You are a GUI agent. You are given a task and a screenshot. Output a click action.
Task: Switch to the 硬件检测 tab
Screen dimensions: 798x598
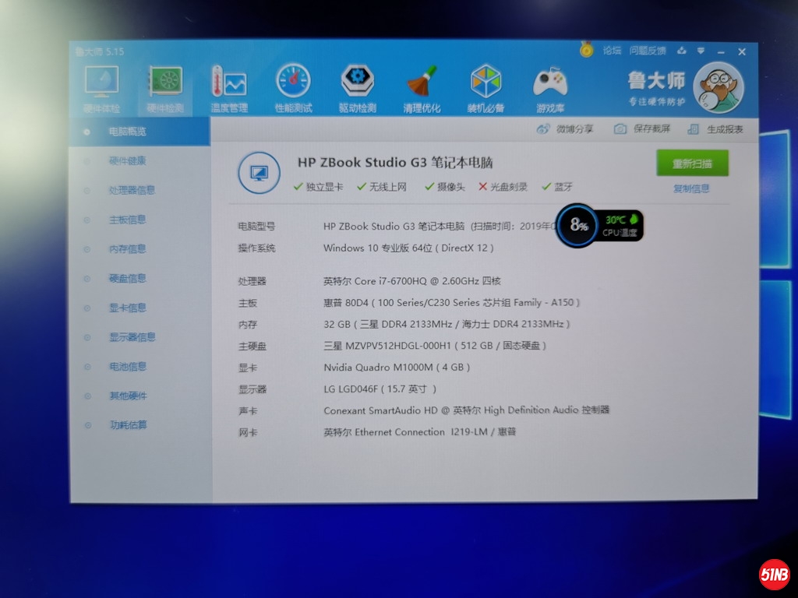pyautogui.click(x=164, y=81)
